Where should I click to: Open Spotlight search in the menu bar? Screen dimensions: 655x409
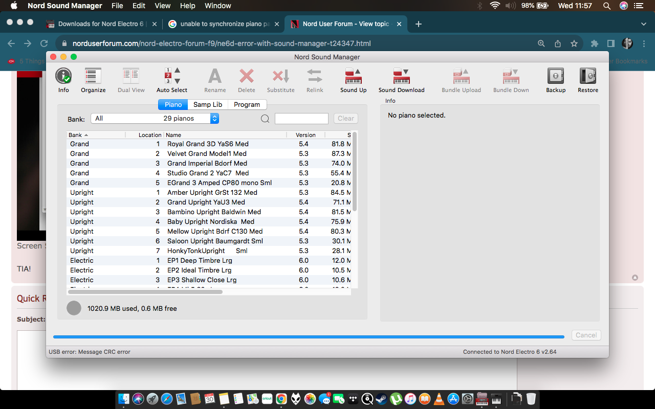(607, 6)
